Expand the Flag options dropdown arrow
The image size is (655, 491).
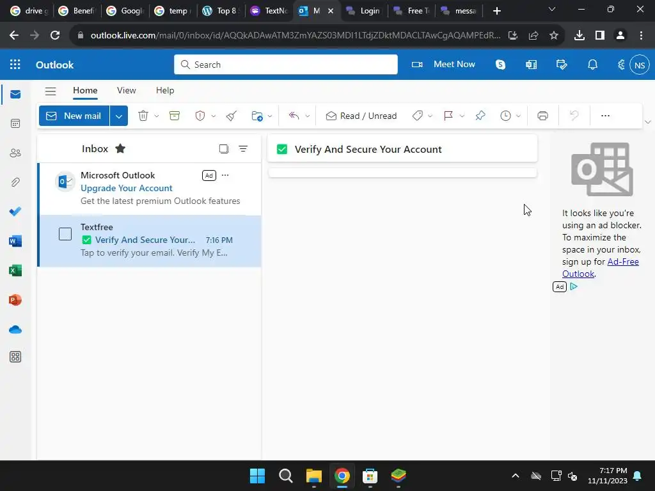click(462, 116)
